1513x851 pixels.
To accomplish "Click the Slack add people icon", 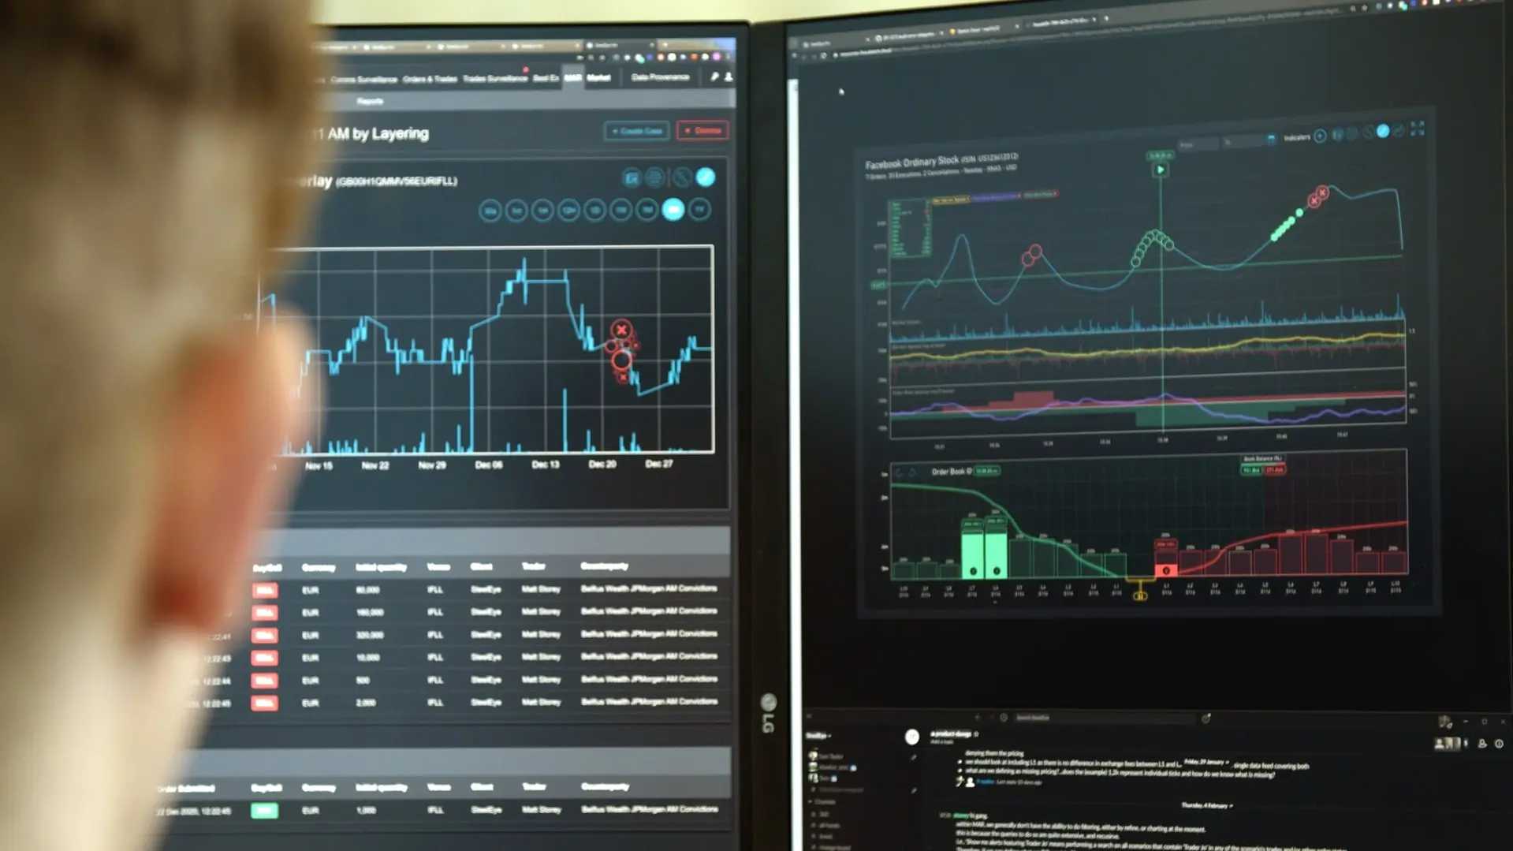I will [1482, 744].
